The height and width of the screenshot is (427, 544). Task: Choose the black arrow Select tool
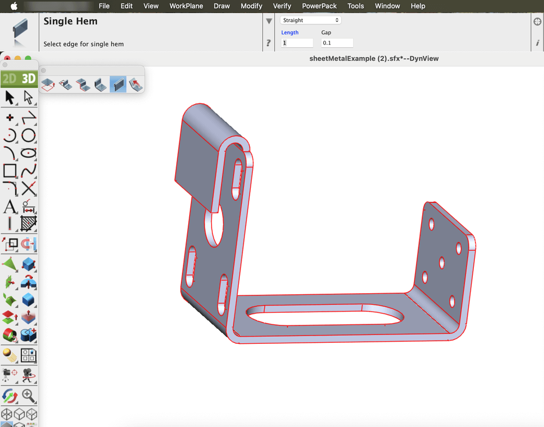[10, 98]
